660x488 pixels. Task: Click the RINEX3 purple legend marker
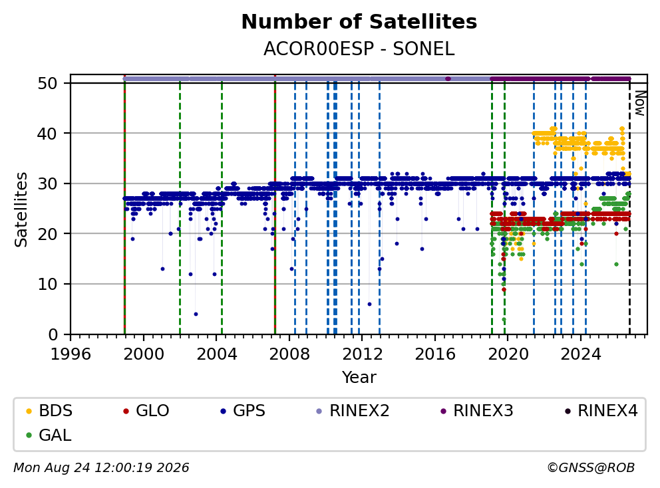(x=443, y=411)
